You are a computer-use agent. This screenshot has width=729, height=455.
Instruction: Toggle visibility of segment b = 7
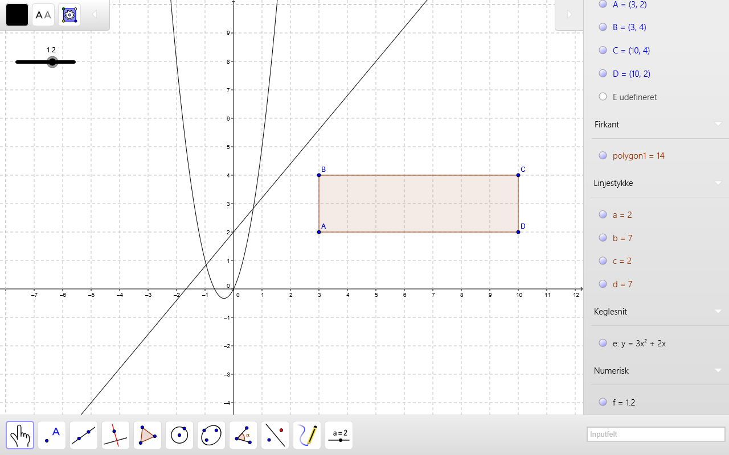pyautogui.click(x=603, y=238)
